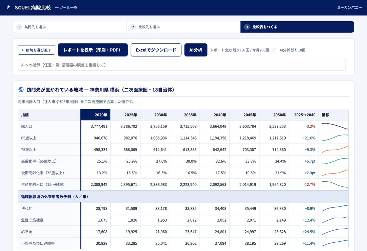Select step 3 比較表をつくる
Image resolution: width=367 pixels, height=251 pixels.
coord(297,27)
